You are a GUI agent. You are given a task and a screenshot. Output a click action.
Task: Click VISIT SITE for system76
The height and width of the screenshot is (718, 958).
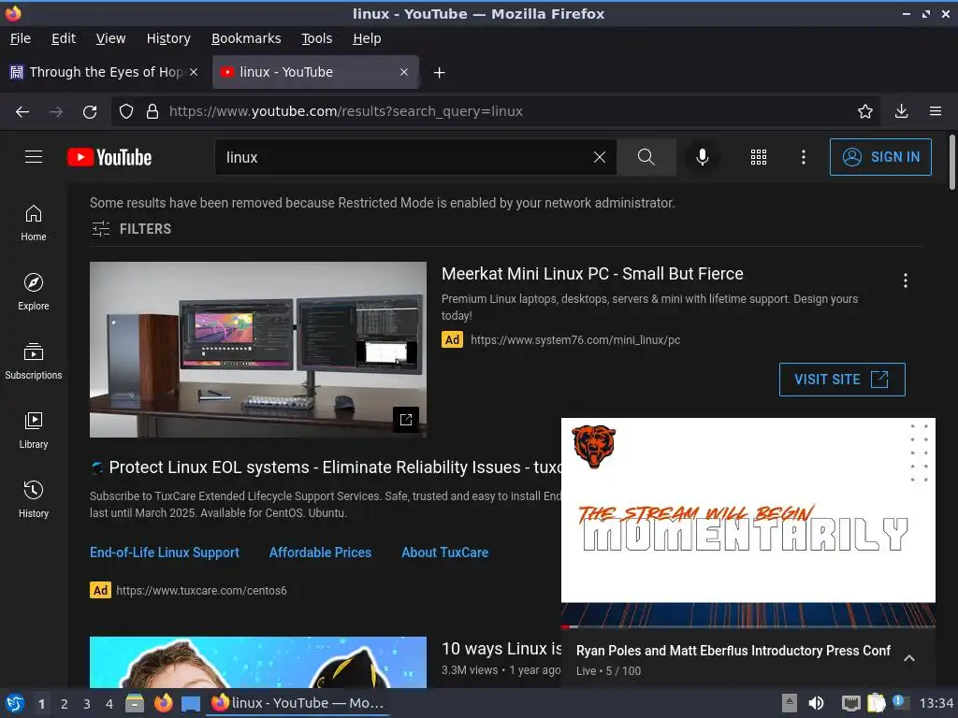click(842, 380)
